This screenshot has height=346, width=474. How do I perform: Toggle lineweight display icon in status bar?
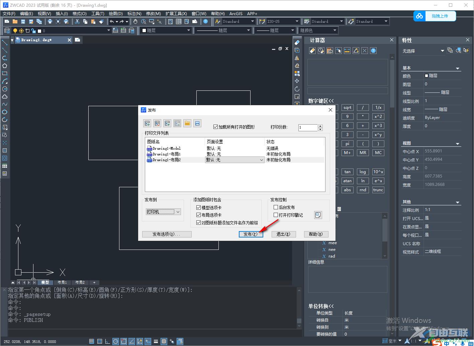(x=156, y=341)
